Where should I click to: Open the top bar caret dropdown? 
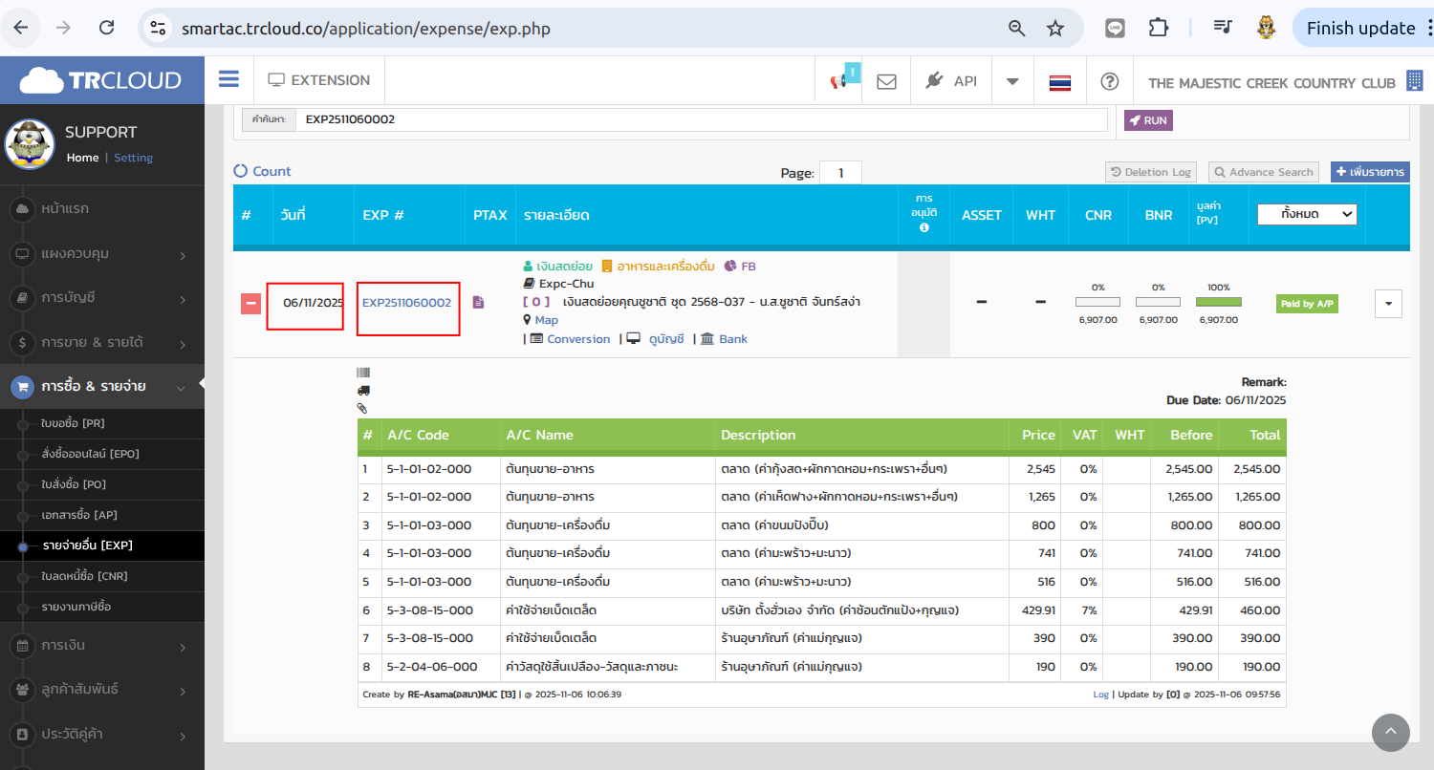(x=1012, y=81)
